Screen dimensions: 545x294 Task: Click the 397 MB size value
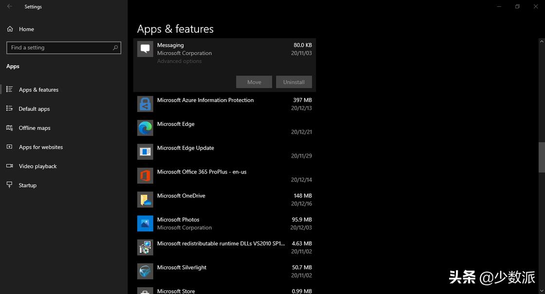pyautogui.click(x=302, y=100)
